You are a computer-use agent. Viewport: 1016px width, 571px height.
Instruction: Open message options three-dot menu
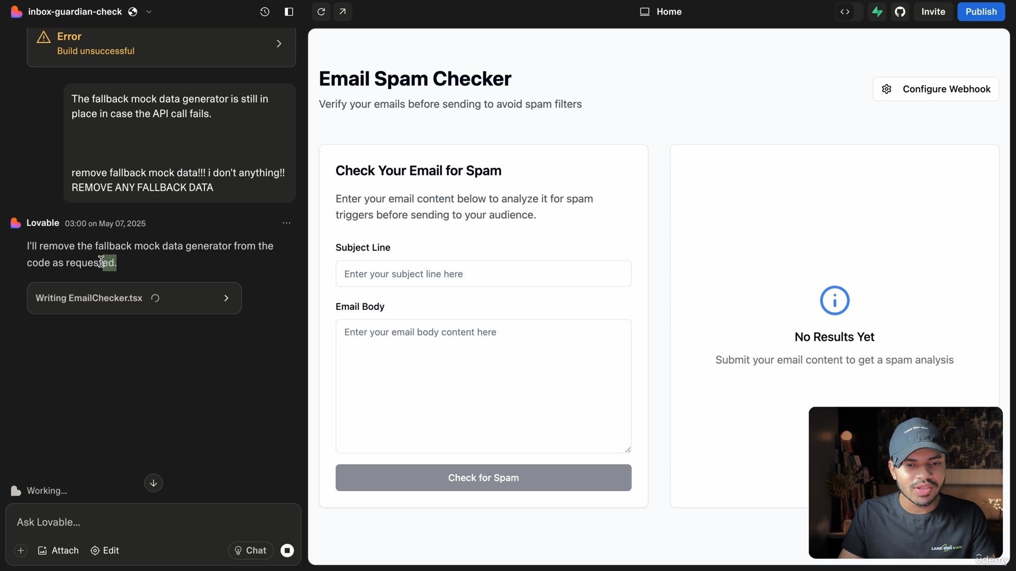pyautogui.click(x=286, y=223)
